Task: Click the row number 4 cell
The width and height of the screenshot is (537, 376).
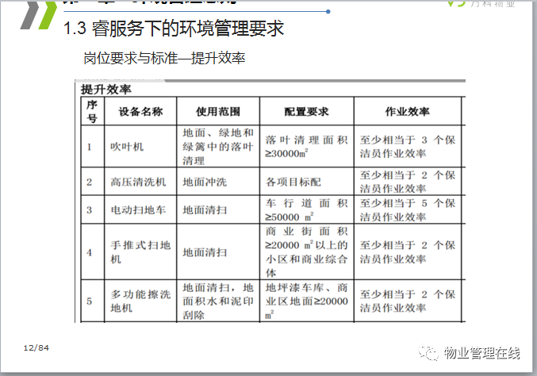Action: point(92,251)
